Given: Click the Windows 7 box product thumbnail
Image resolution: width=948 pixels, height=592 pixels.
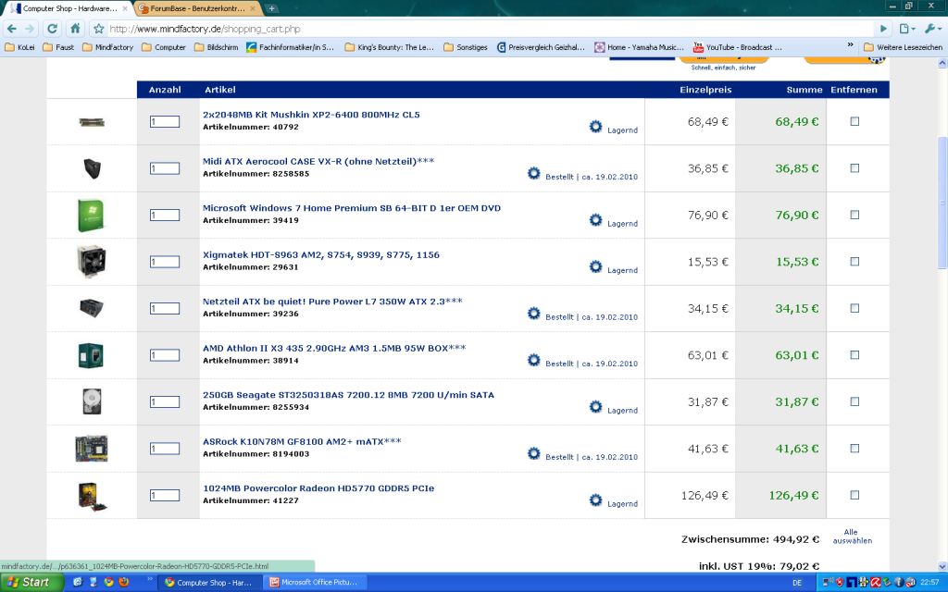Looking at the screenshot, I should pos(91,215).
